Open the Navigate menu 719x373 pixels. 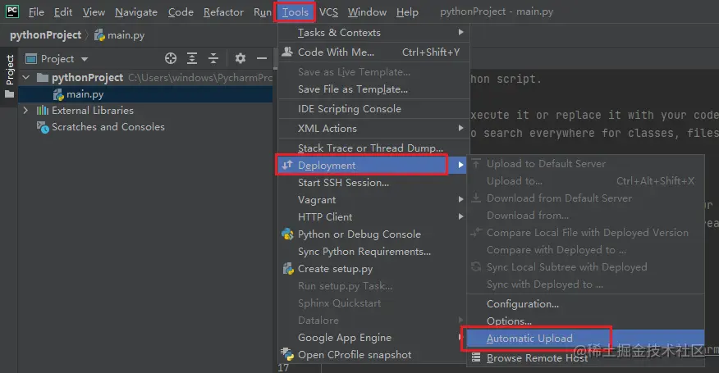tap(135, 12)
